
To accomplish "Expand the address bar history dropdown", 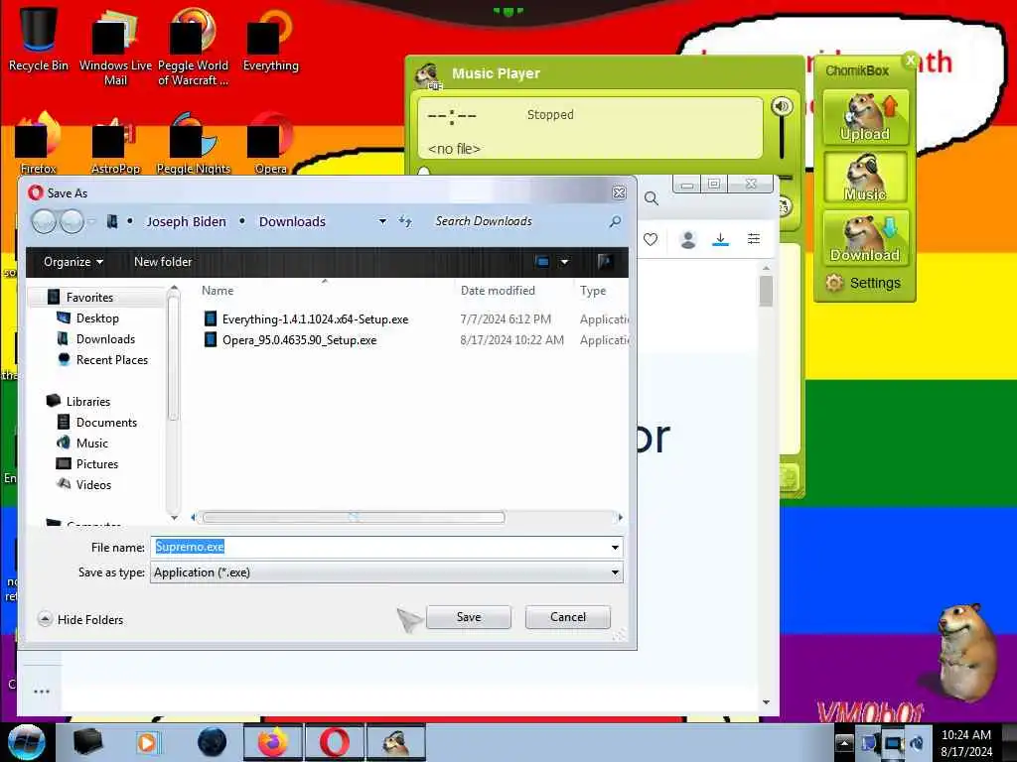I will (x=382, y=221).
